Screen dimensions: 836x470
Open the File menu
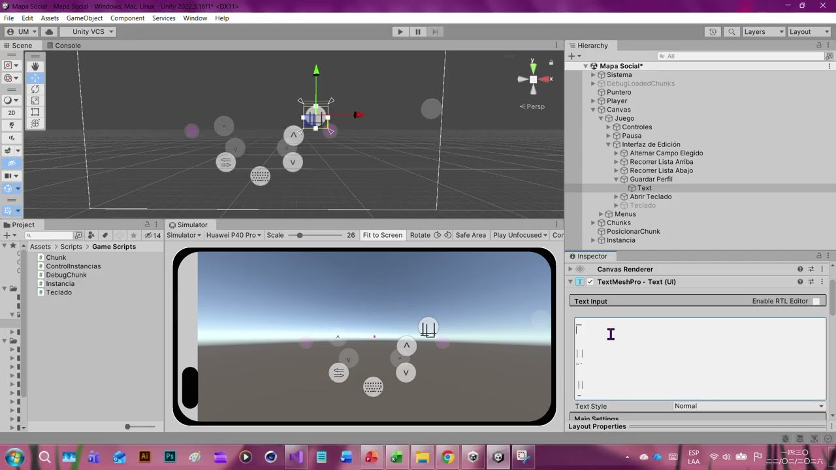click(8, 18)
